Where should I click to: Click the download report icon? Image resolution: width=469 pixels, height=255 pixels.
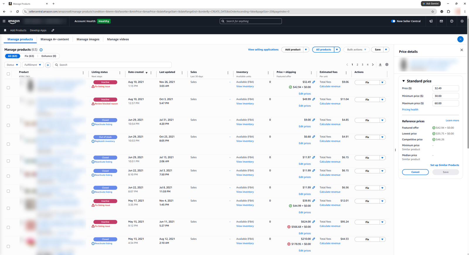pyautogui.click(x=380, y=65)
